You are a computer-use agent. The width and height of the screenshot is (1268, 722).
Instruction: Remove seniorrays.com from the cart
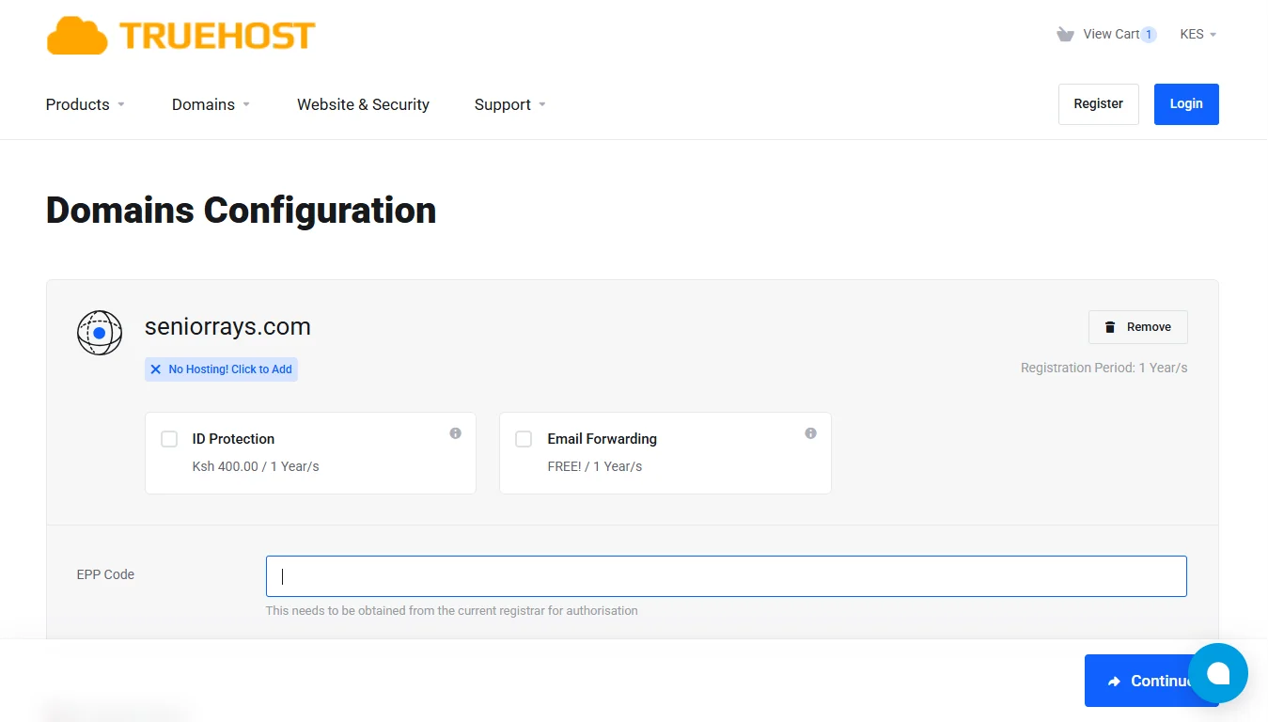(1138, 327)
